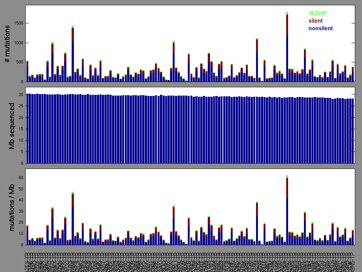Select the first bar in the # mutations panel
The height and width of the screenshot is (272, 362).
point(28,71)
